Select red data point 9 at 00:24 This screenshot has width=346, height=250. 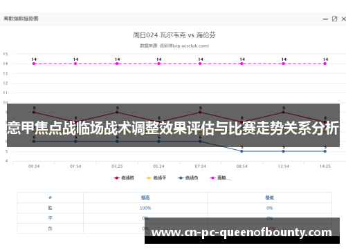[x=34, y=113]
